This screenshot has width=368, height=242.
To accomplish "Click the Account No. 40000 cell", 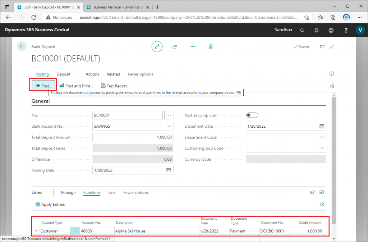I will point(97,231).
